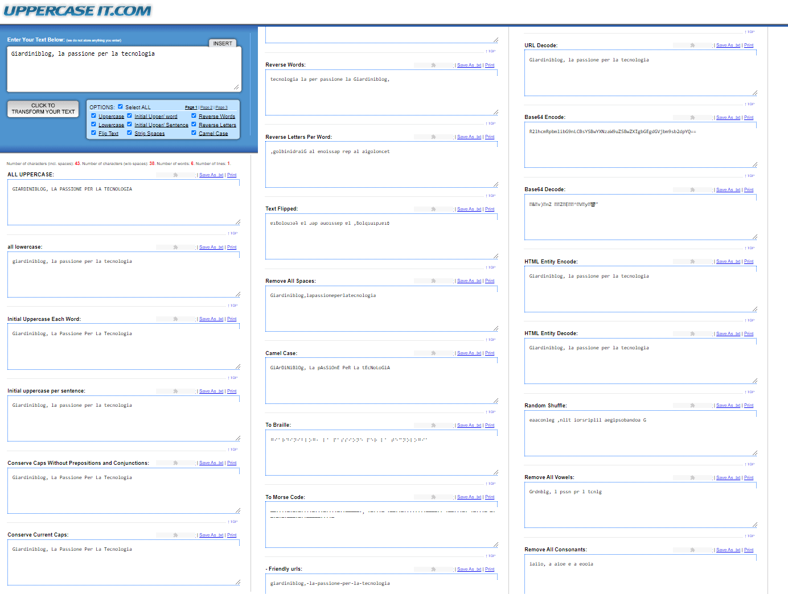Image resolution: width=788 pixels, height=594 pixels.
Task: Click star icon next to Camel Case output
Action: [433, 353]
